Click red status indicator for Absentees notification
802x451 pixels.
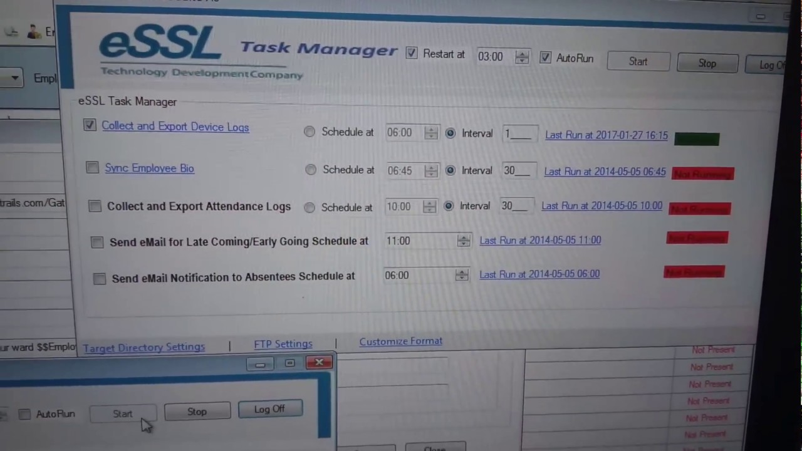694,272
